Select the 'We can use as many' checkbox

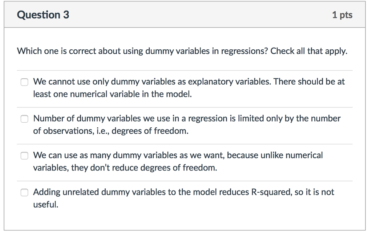pyautogui.click(x=24, y=156)
